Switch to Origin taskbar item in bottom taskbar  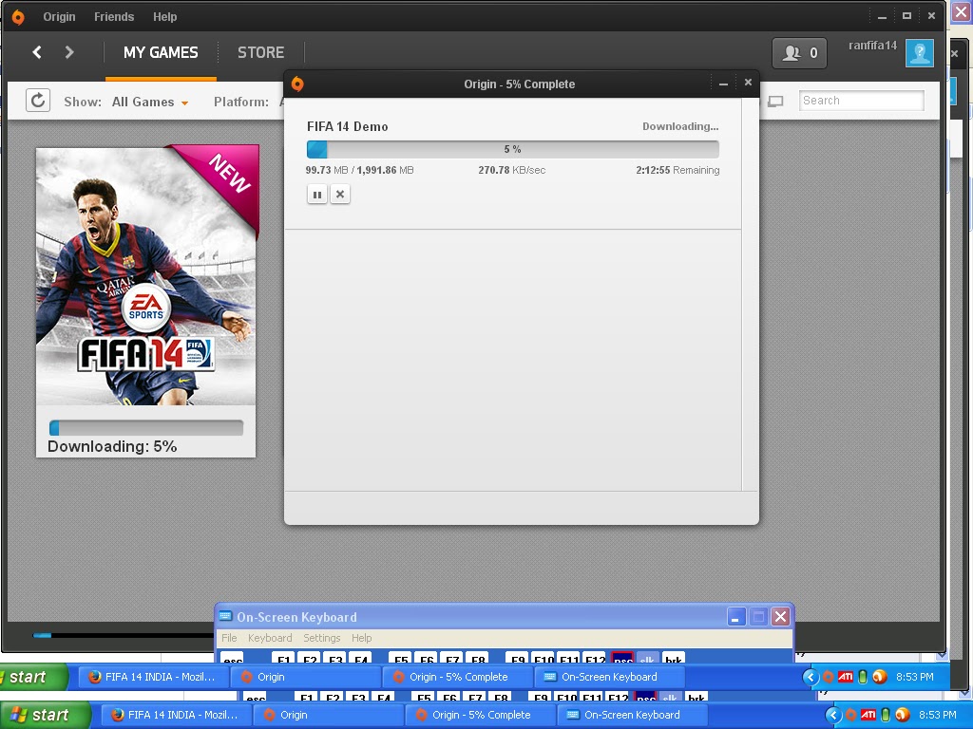[329, 715]
